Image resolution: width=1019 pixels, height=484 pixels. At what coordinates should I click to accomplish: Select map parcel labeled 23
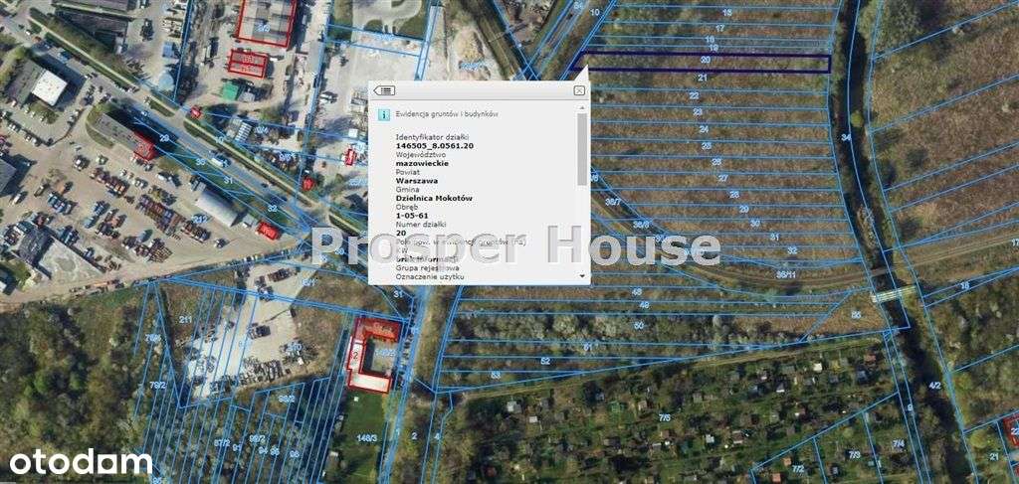[x=698, y=113]
